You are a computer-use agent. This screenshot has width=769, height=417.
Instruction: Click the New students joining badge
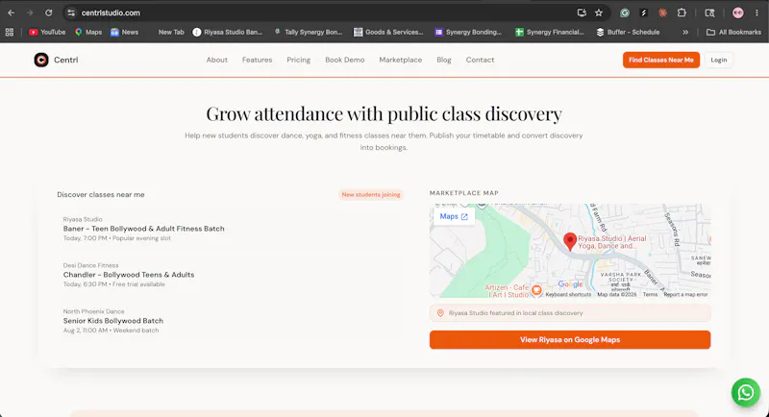371,194
